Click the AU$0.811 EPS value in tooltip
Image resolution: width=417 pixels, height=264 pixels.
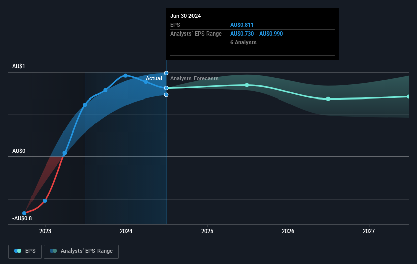[x=242, y=25]
